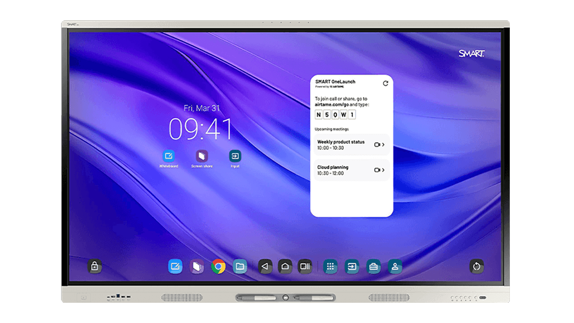Screen dimensions: 574x323
Task: Tap the Home navigation button
Action: 285,266
